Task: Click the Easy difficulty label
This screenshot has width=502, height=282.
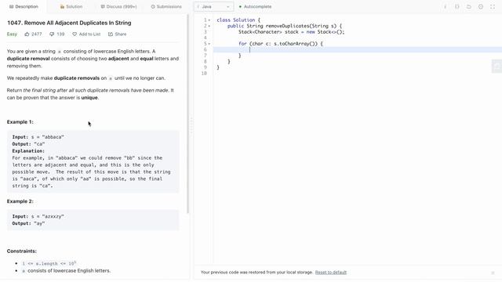Action: pos(12,34)
